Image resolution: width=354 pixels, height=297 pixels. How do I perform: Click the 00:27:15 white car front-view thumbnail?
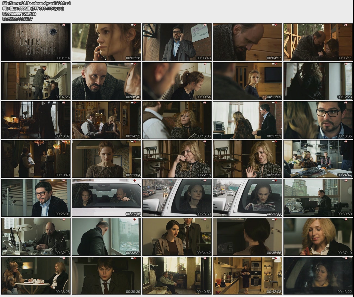tap(106, 198)
